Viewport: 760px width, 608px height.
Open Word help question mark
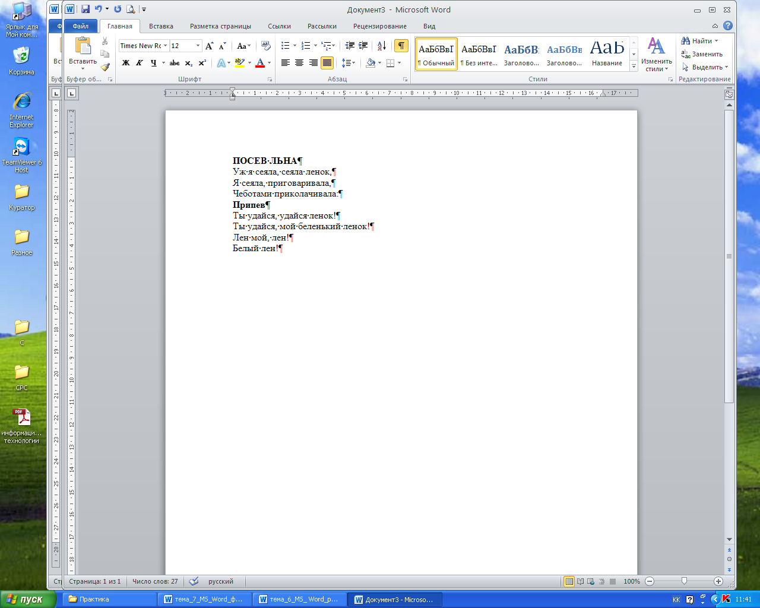(728, 26)
